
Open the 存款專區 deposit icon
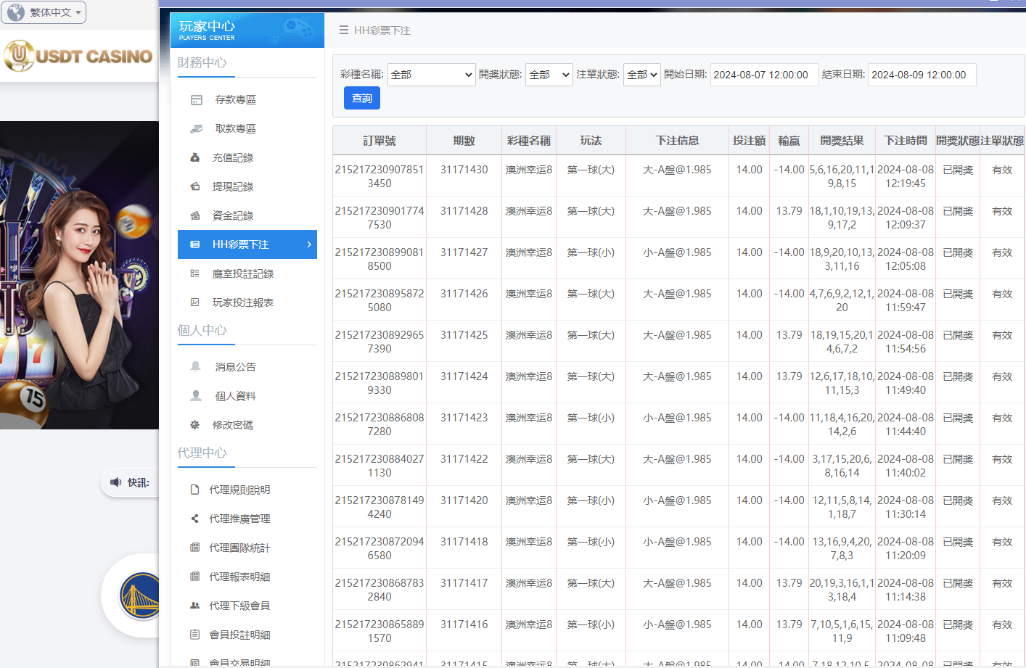click(194, 99)
